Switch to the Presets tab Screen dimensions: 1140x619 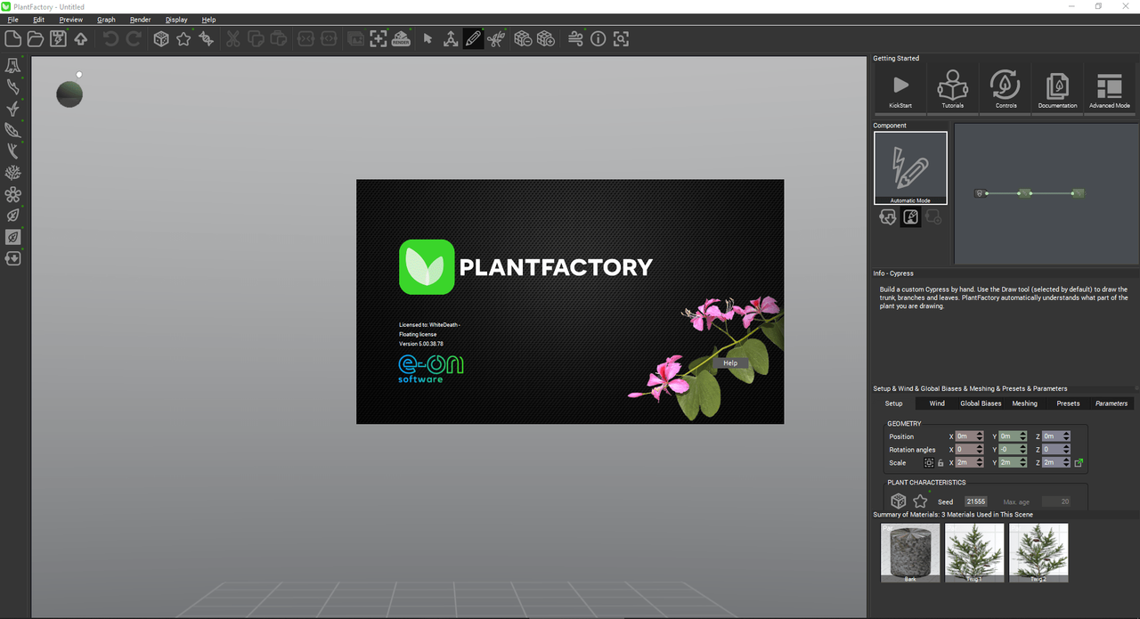1068,403
